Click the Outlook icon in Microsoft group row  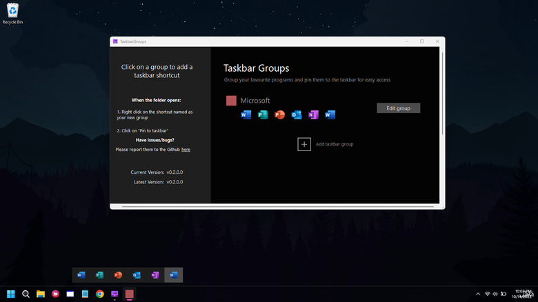pyautogui.click(x=297, y=114)
